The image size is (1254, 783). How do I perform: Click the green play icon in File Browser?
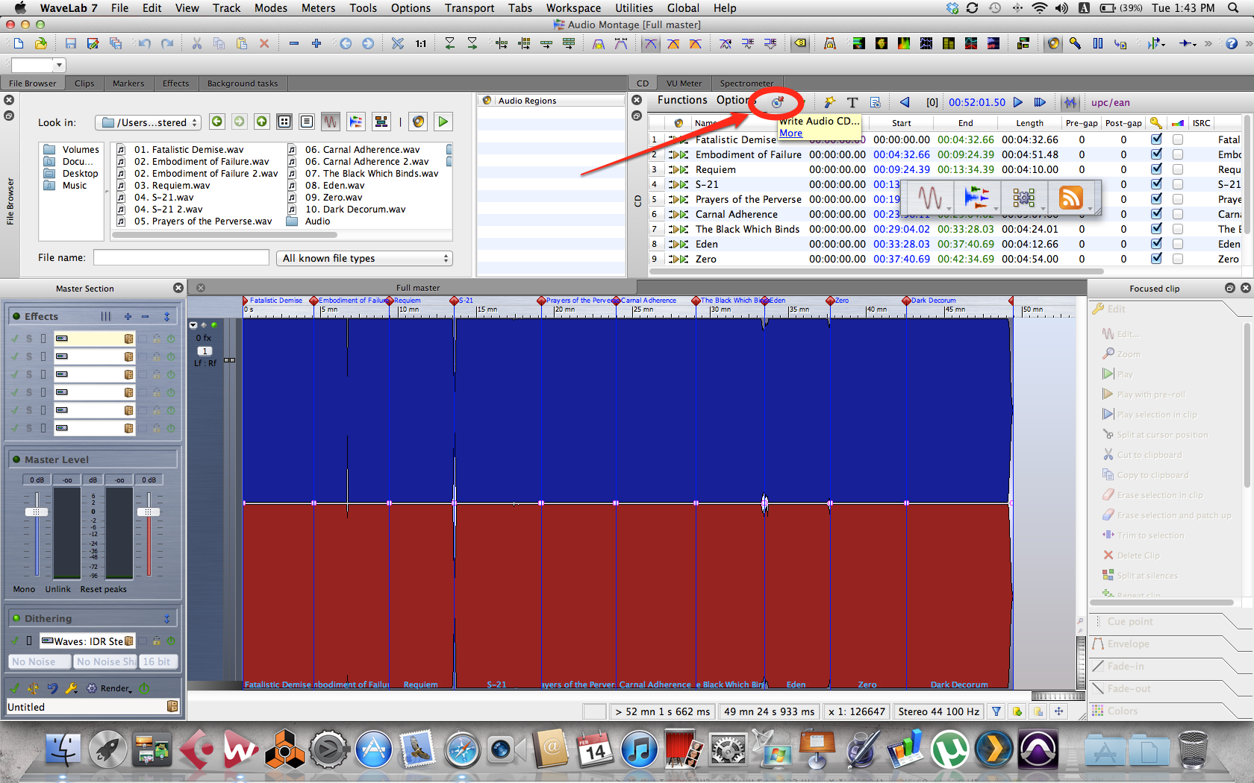pos(443,122)
